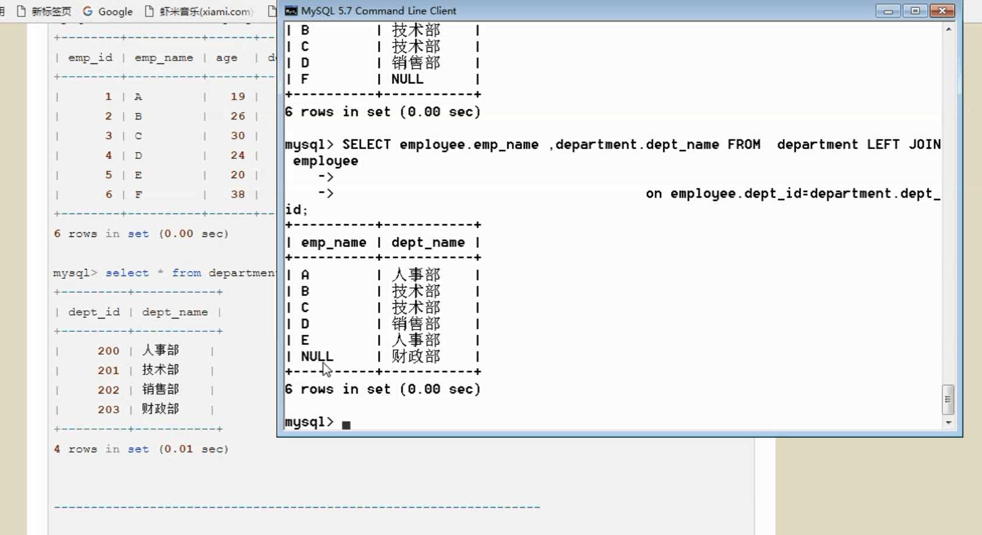This screenshot has width=982, height=535.
Task: Click 技术部 in the browser department table
Action: click(160, 370)
